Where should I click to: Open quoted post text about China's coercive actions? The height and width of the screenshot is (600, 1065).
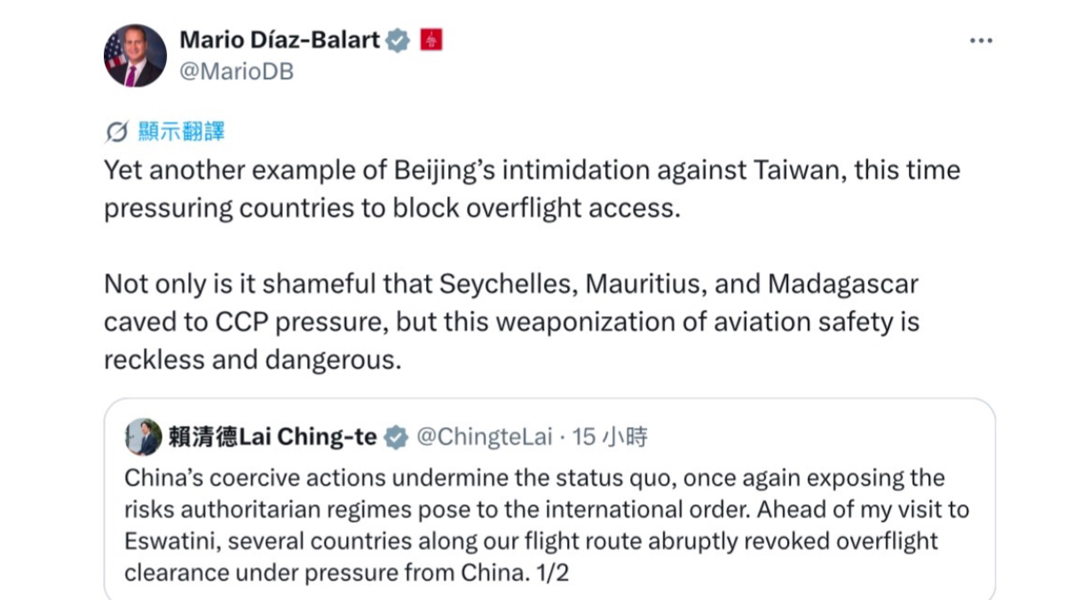coord(546,525)
